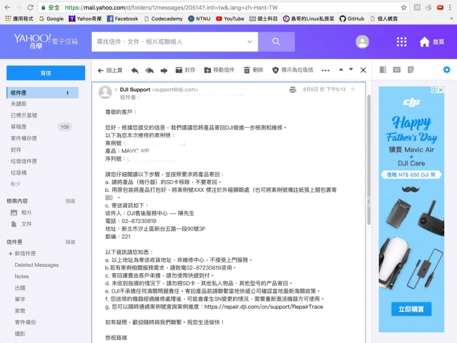This screenshot has width=457, height=343.
Task: Open the notepad panel icon
Action: (411, 70)
